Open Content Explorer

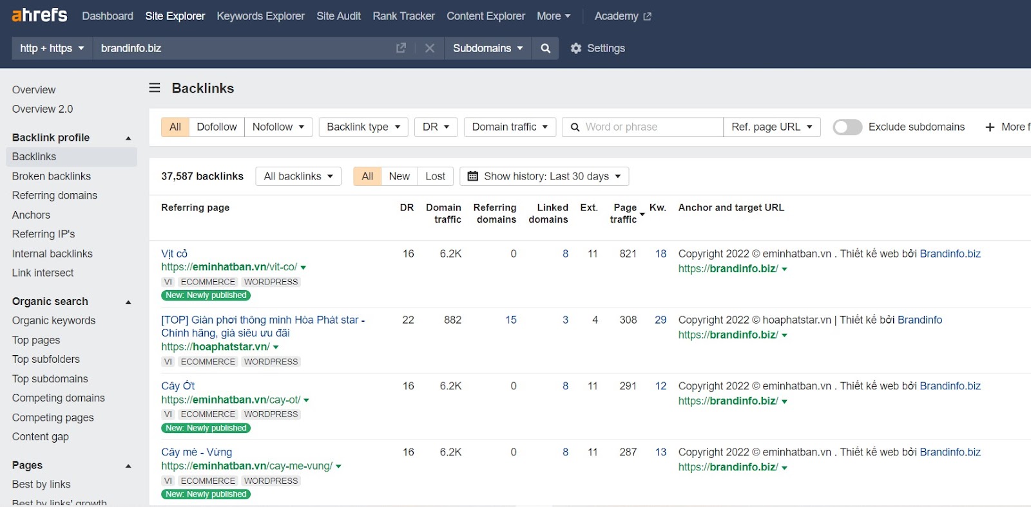(486, 16)
